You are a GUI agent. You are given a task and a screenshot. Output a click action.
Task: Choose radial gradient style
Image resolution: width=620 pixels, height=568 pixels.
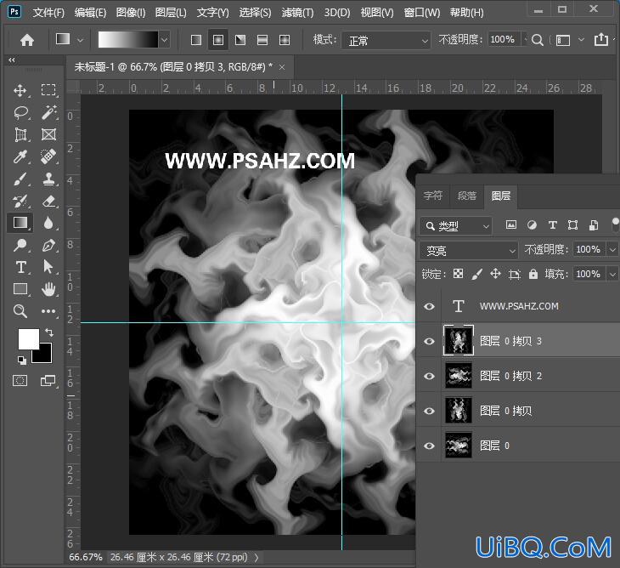point(218,40)
